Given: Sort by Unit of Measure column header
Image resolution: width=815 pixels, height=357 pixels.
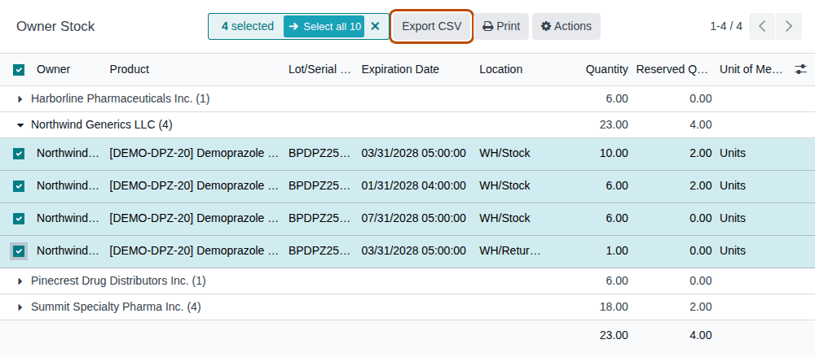Looking at the screenshot, I should [x=751, y=70].
